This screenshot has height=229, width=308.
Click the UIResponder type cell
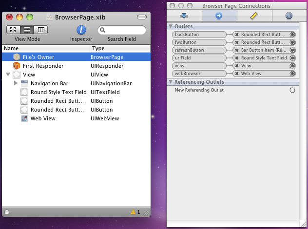pyautogui.click(x=107, y=66)
